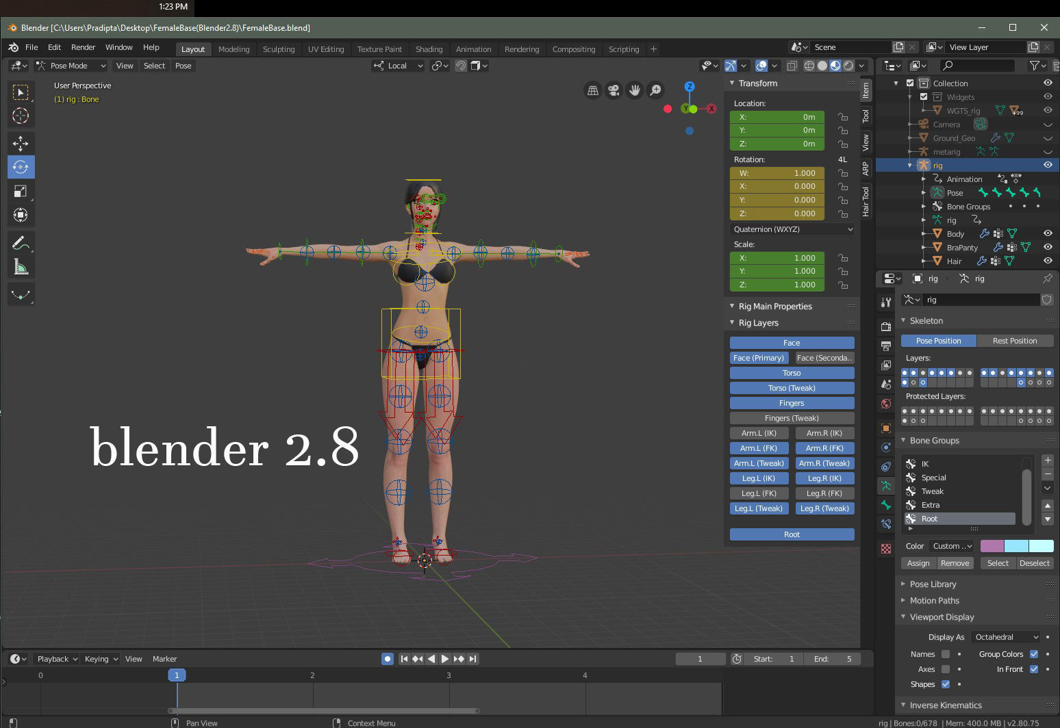This screenshot has width=1060, height=728.
Task: Open the Active Tool settings tab
Action: click(x=886, y=302)
